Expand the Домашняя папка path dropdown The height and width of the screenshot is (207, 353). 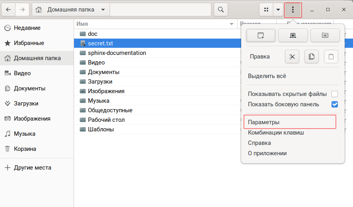click(103, 9)
